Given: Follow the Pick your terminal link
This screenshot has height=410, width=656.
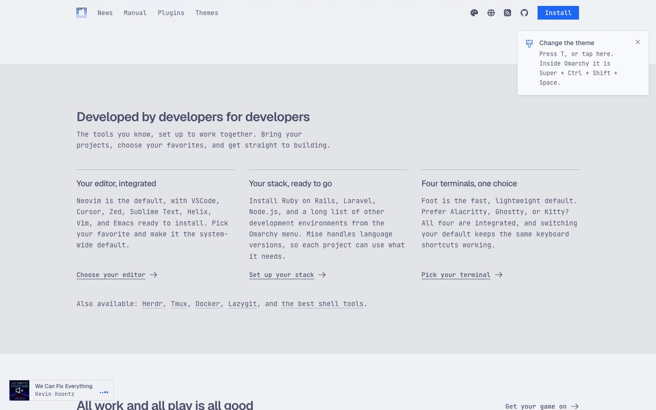Looking at the screenshot, I should [462, 275].
